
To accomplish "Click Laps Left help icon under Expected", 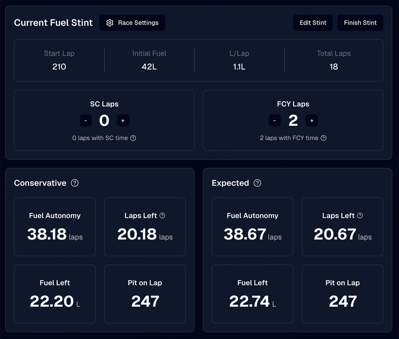I will coord(360,216).
